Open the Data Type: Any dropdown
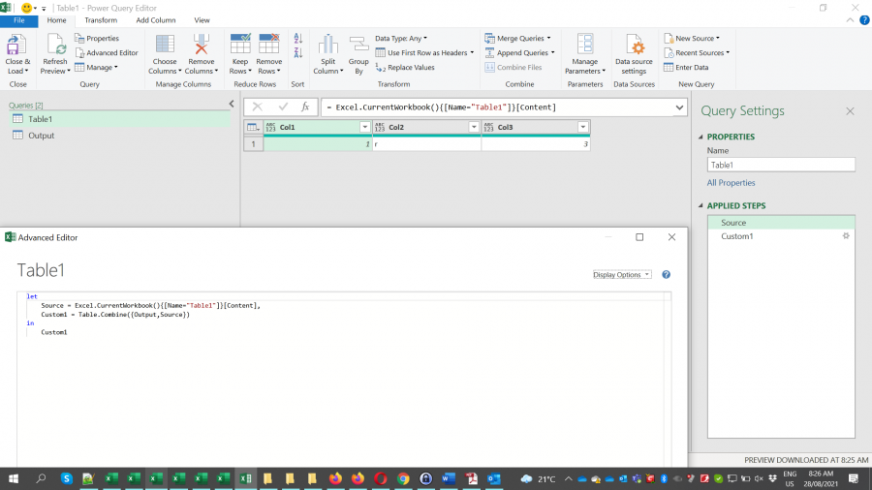The height and width of the screenshot is (490, 872). click(x=401, y=39)
